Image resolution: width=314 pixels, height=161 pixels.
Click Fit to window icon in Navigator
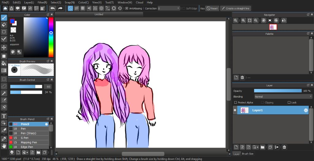[250, 20]
